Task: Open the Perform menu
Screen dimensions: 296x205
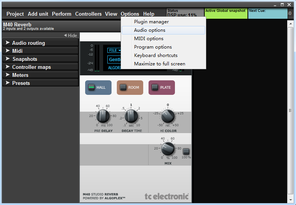Action: (62, 14)
